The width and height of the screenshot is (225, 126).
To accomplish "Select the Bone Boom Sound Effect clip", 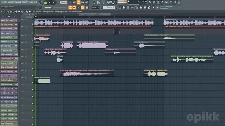I will 87,73.
